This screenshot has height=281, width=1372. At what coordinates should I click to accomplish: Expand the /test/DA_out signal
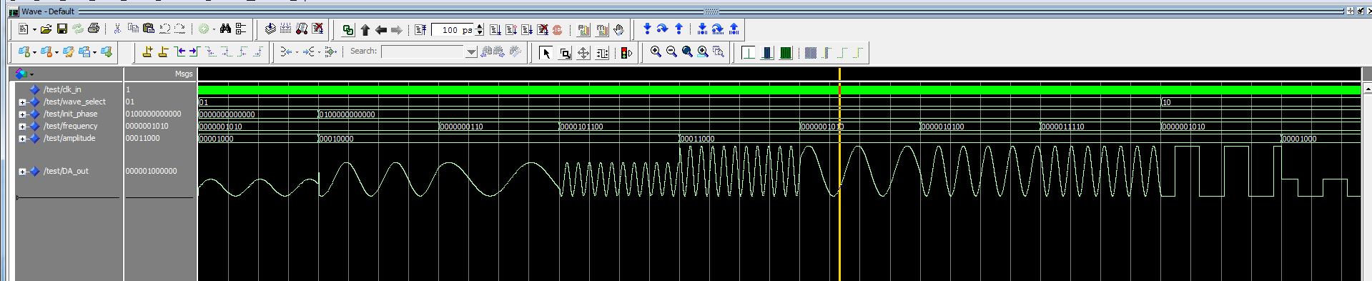(x=22, y=172)
